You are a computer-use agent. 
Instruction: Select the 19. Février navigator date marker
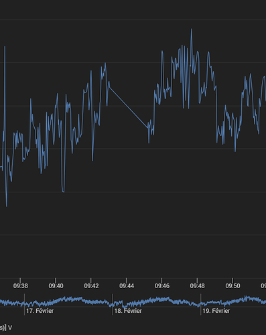click(x=216, y=311)
